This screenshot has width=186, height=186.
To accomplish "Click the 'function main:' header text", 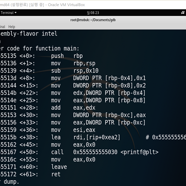I will pyautogui.click(x=57, y=48).
